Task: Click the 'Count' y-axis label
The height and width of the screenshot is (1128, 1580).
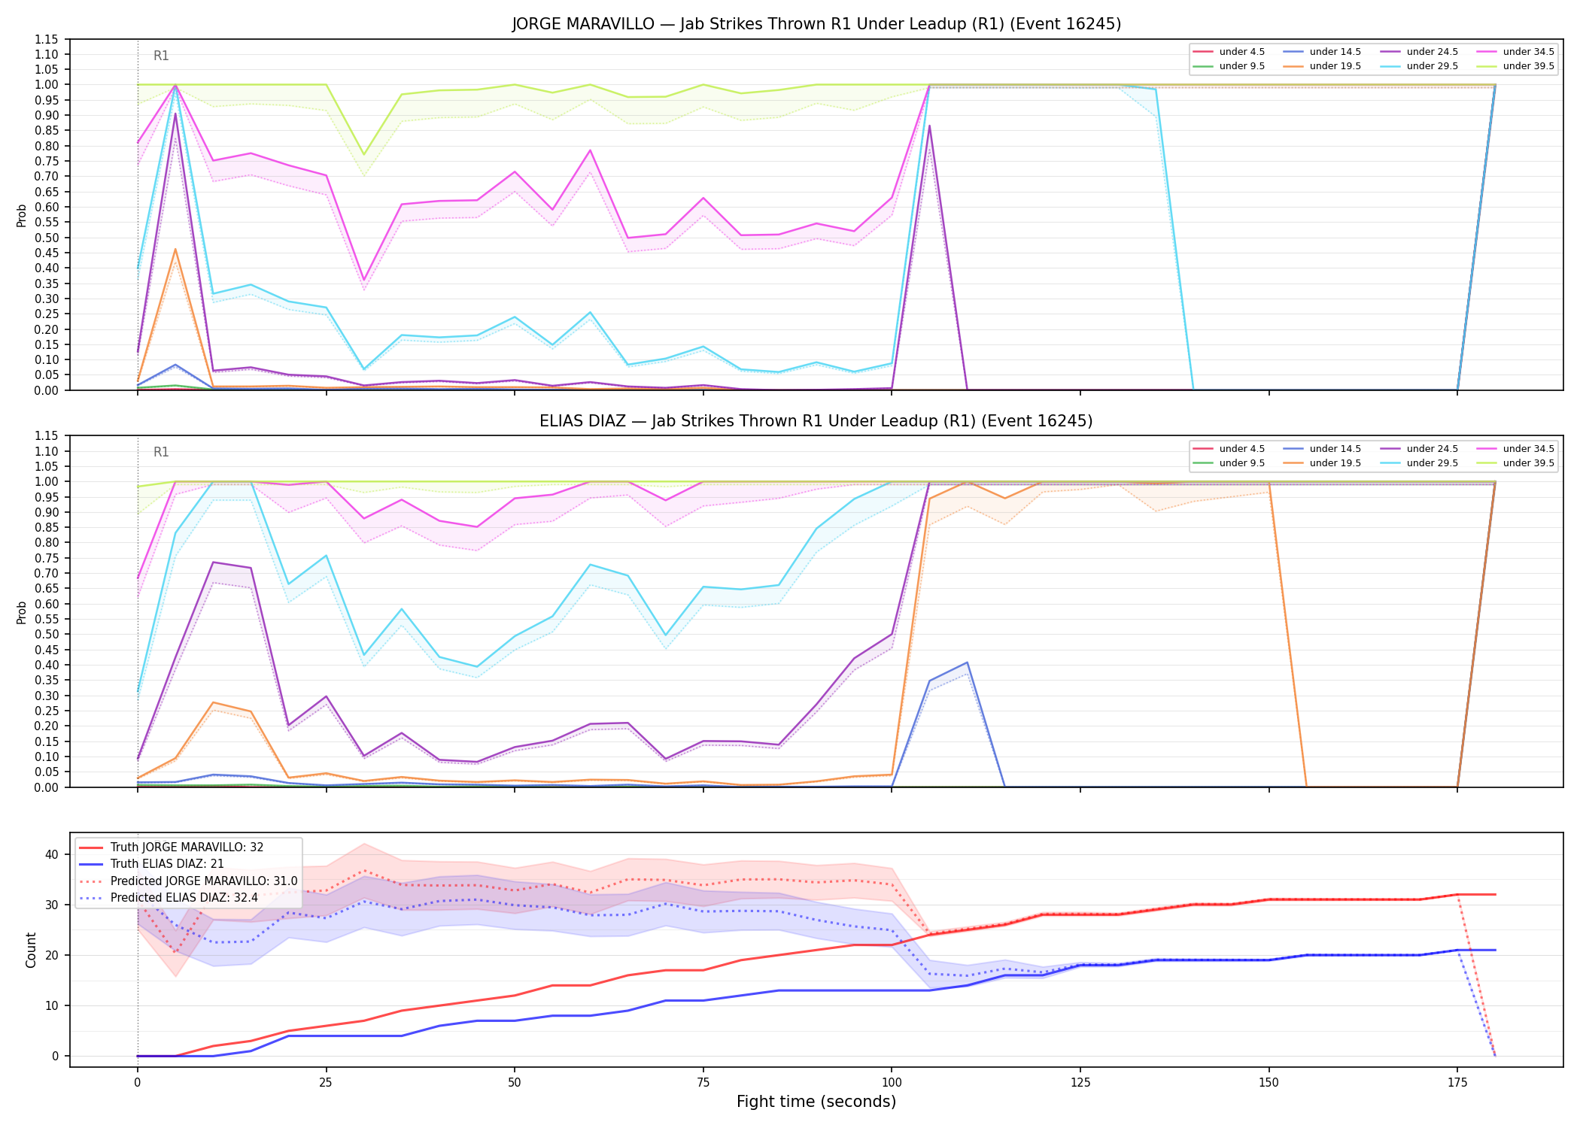Action: pos(31,950)
